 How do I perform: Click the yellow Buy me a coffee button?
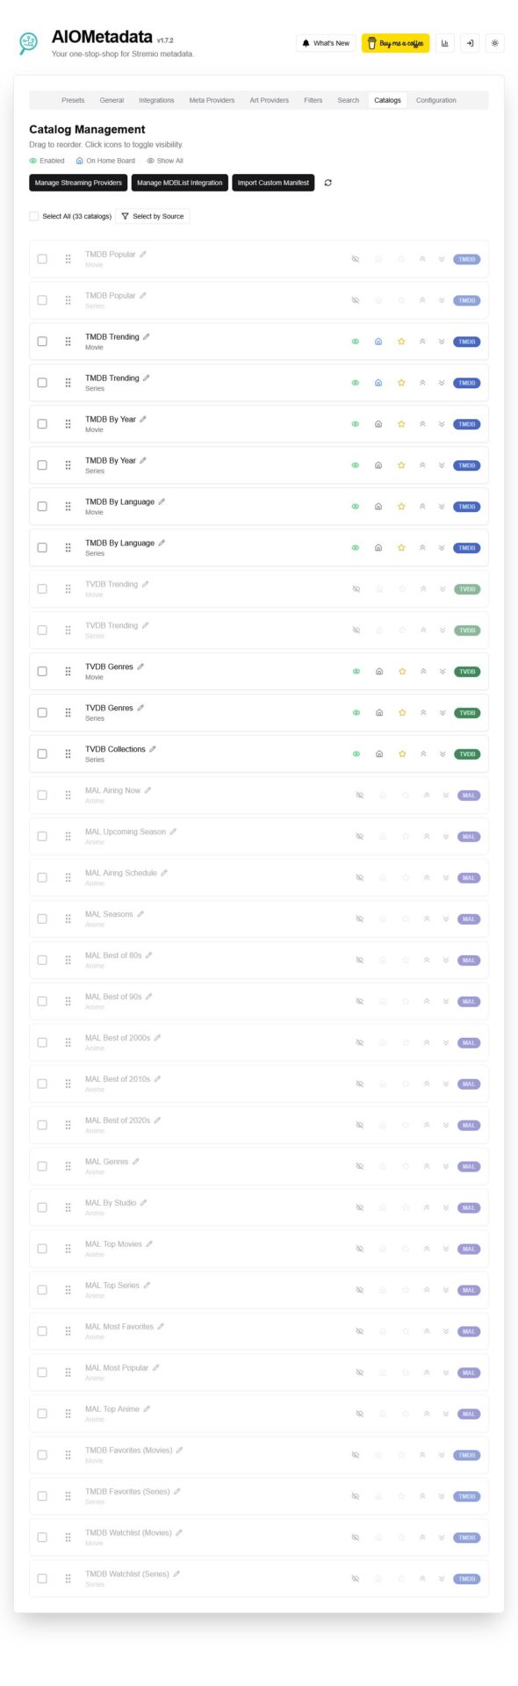[397, 42]
